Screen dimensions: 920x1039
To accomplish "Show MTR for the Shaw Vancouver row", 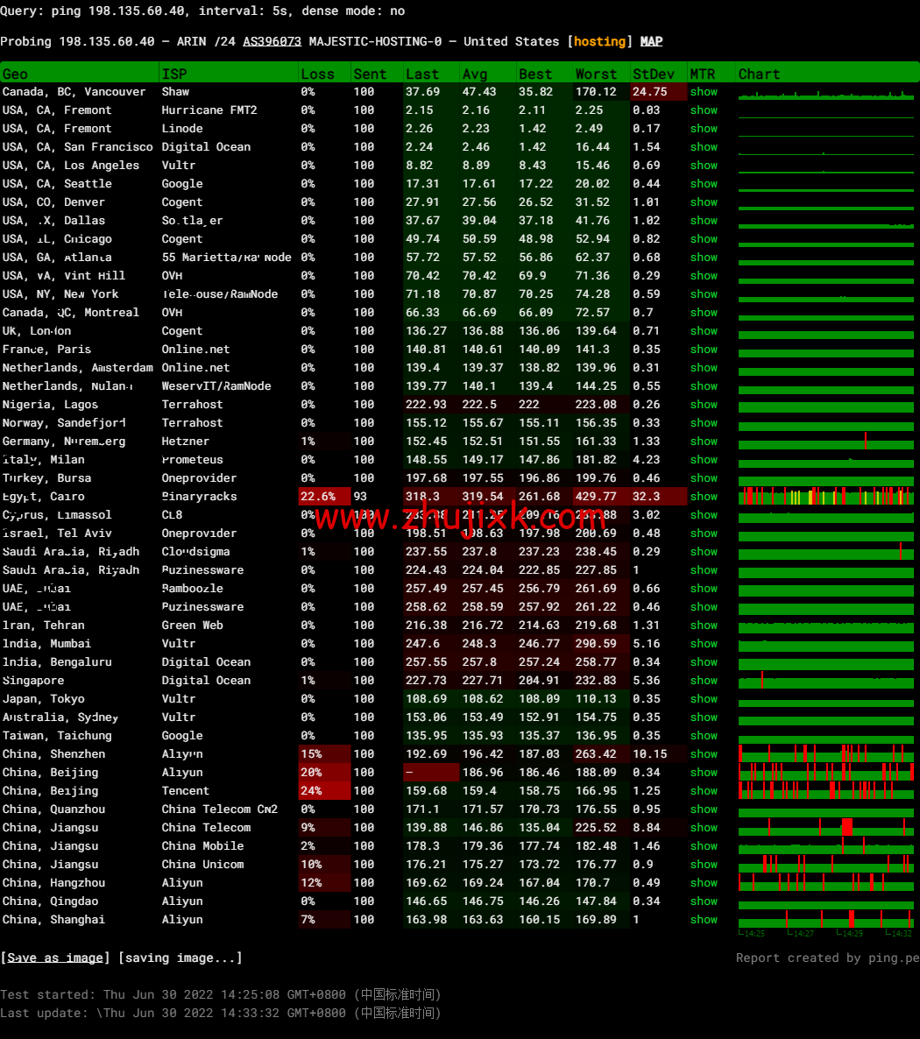I will pyautogui.click(x=704, y=91).
